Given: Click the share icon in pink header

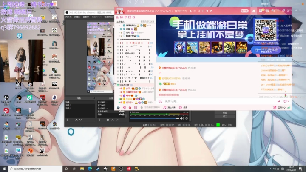Looking at the screenshot, I should point(207,11).
